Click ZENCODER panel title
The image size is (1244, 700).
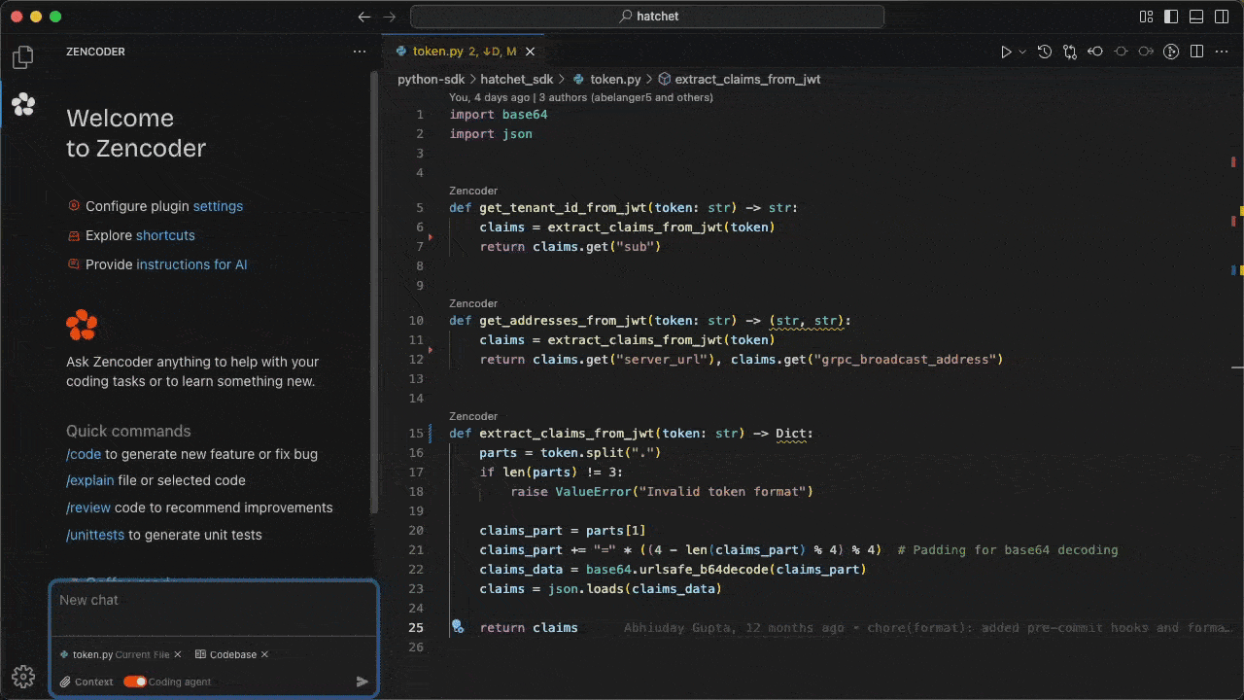point(95,52)
